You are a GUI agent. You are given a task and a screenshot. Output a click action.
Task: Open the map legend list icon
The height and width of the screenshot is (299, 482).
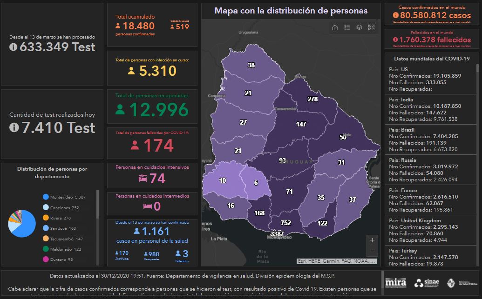coord(347,27)
